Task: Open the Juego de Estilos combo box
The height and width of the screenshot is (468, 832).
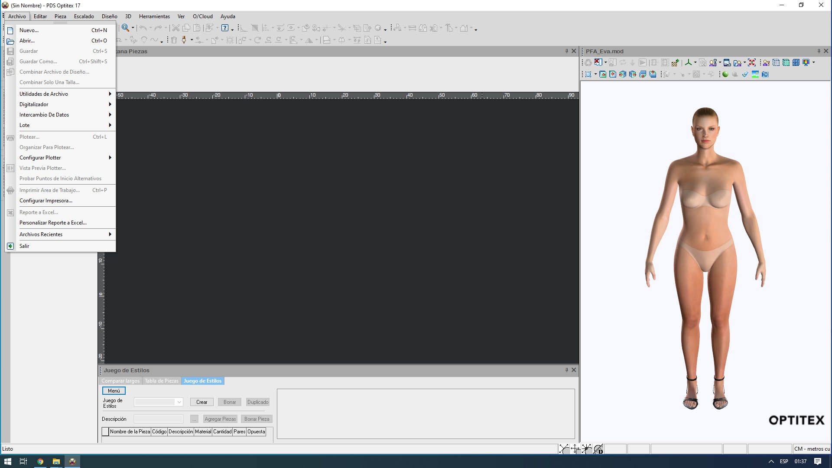Action: (179, 402)
